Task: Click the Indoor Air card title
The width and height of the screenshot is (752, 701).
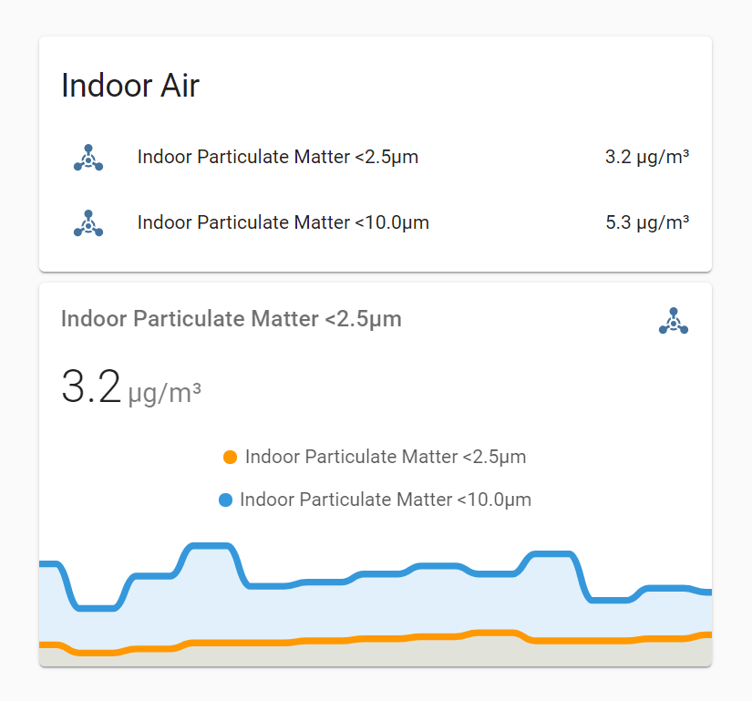Action: [x=130, y=86]
